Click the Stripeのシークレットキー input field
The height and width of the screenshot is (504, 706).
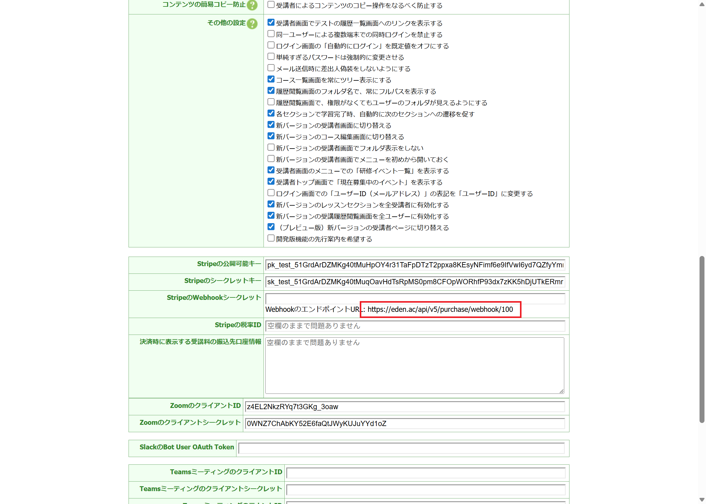point(415,282)
